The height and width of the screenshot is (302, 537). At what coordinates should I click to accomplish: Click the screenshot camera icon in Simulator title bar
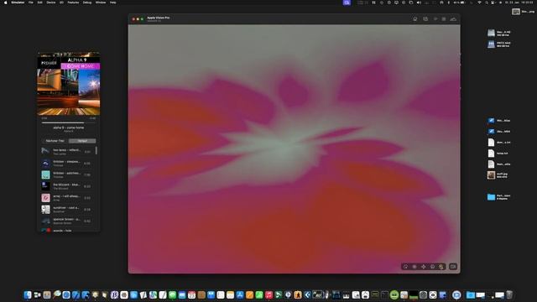(425, 19)
